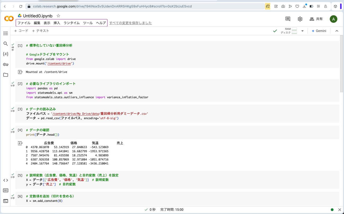Viewport: 344px width, 214px height.
Task: Click the browser camera snapshot icon
Action: click(x=283, y=6)
